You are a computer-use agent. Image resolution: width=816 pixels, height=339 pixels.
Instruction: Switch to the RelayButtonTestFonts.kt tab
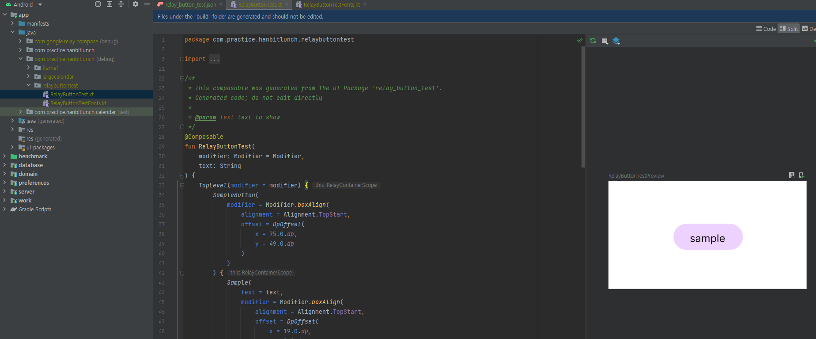(x=332, y=4)
